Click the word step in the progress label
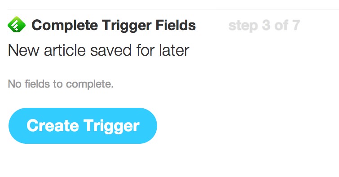 coord(243,26)
